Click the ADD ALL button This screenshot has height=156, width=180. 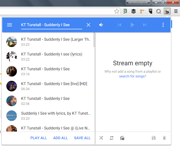click(60, 138)
